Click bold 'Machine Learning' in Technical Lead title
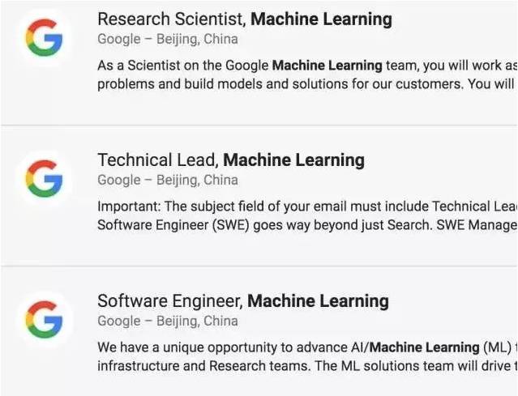 [x=293, y=160]
